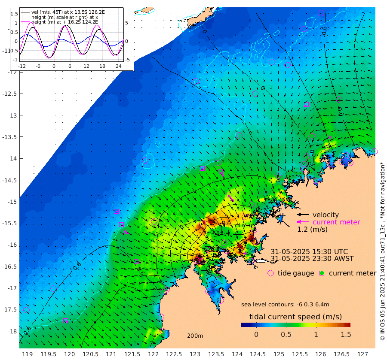Click the '121.5' longitude axis label

pos(132,354)
